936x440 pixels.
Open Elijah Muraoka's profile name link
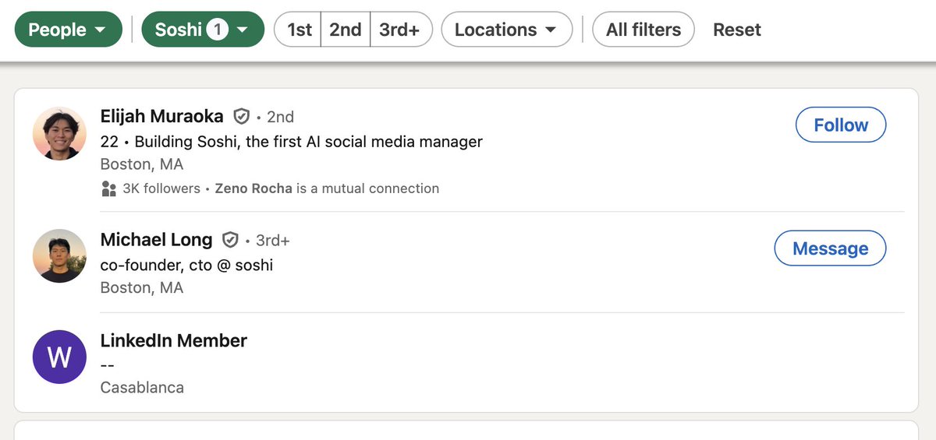[x=162, y=116]
